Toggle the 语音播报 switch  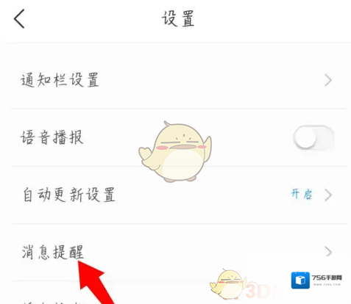(313, 137)
